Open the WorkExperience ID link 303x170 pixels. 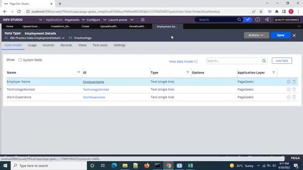pos(94,97)
